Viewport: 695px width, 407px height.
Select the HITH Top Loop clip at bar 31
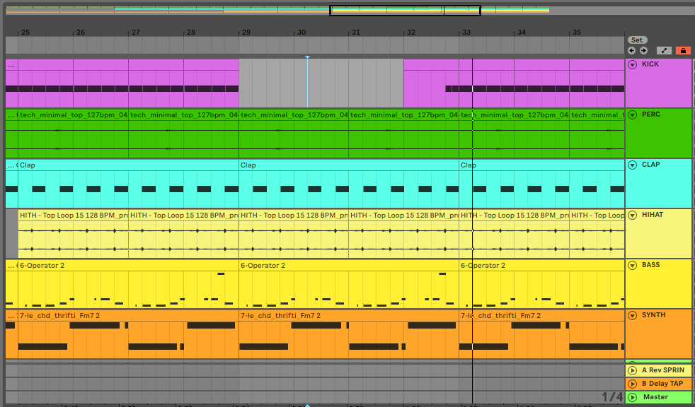(x=404, y=215)
